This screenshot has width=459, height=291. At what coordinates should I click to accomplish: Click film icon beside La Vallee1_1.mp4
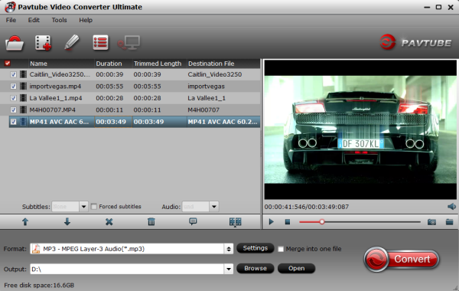(x=23, y=98)
